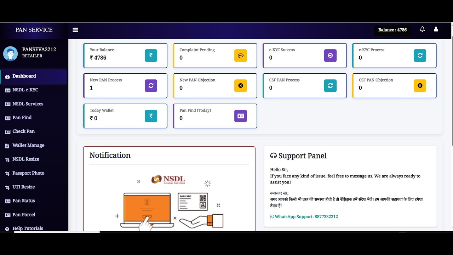Click the NSDL Services sidebar icon
453x255 pixels.
point(7,104)
